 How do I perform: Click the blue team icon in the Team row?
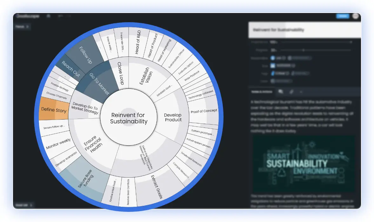click(273, 66)
